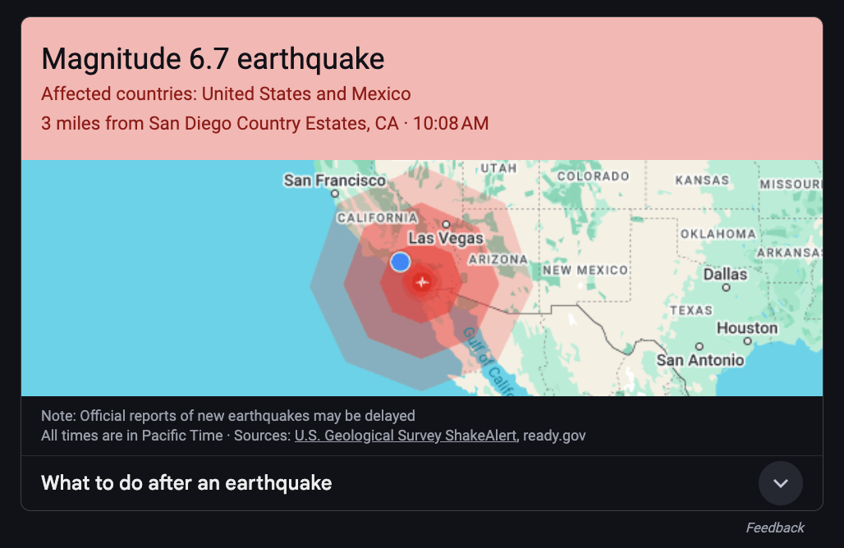Click the red earthquake epicenter marker
Image resolution: width=844 pixels, height=548 pixels.
(x=422, y=282)
